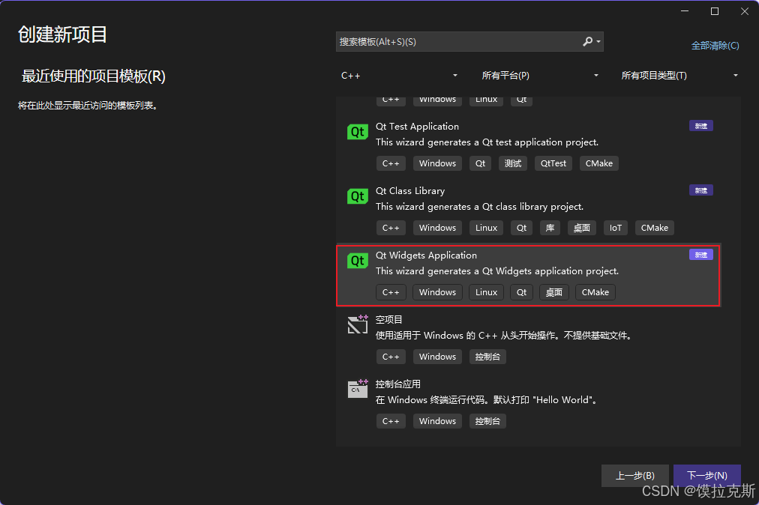Expand the search options arrow beside magnifier
The height and width of the screenshot is (505, 759).
(x=598, y=42)
